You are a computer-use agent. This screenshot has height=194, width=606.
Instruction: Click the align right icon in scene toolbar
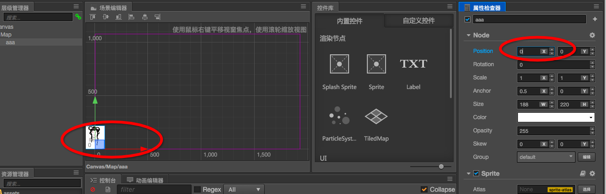[157, 17]
